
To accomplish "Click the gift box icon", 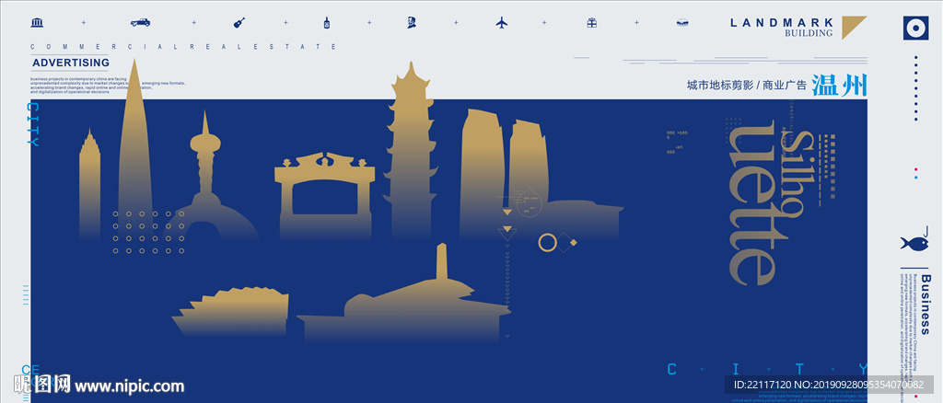I will 592,22.
